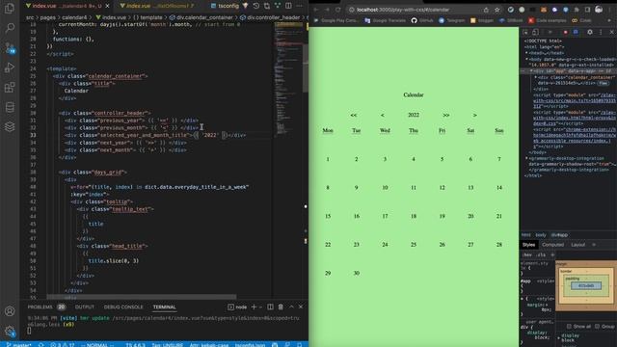
Task: Reload the localhost page in Chrome
Action: (338, 10)
